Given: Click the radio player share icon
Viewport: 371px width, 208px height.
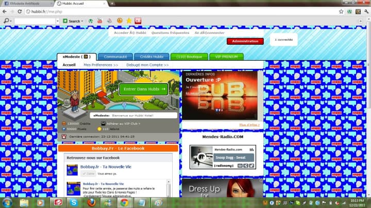Looking at the screenshot, I should [246, 166].
